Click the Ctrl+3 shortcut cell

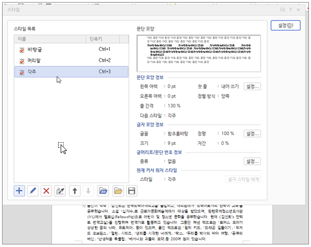(104, 71)
